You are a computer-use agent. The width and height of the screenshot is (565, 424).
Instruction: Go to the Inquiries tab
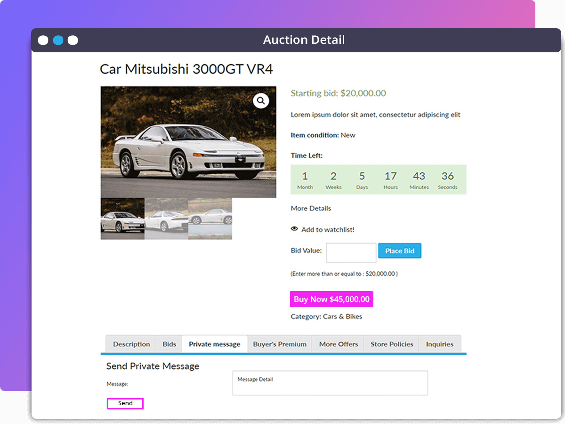[x=440, y=344]
